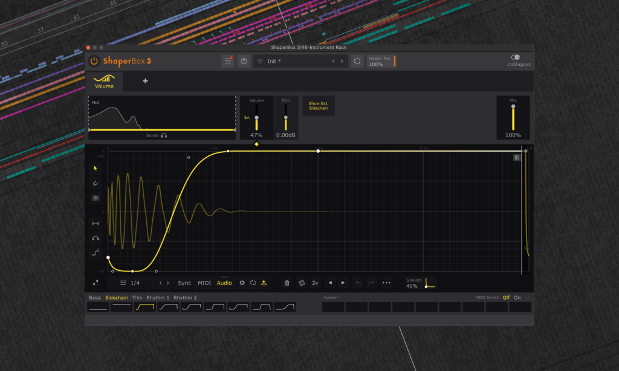Open the Basic preset category
The width and height of the screenshot is (619, 371).
click(x=95, y=297)
